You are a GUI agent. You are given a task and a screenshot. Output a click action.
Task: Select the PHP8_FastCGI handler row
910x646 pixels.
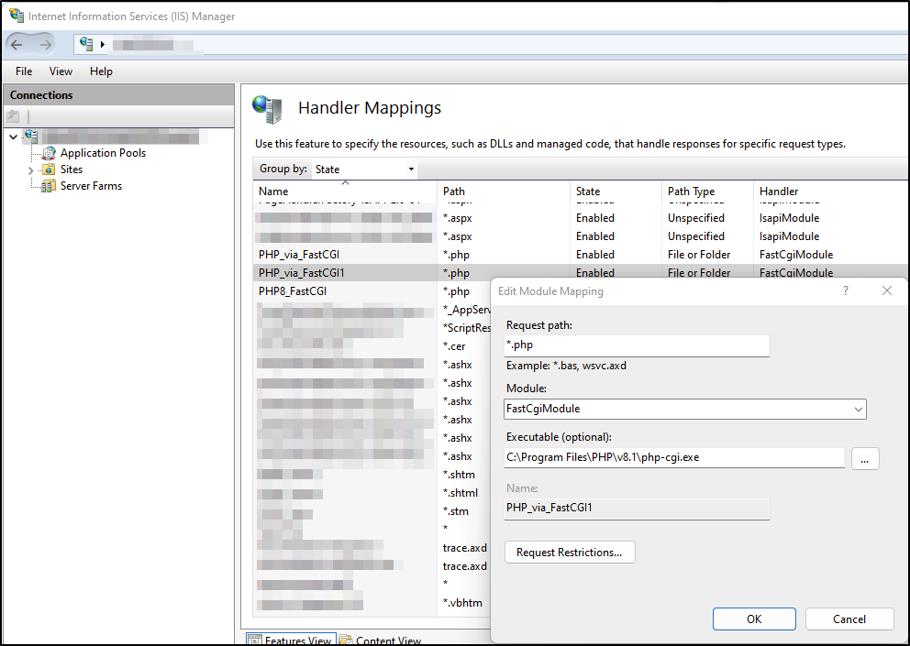[x=372, y=291]
